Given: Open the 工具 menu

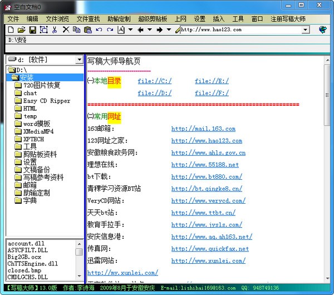Looking at the screenshot, I should tap(238, 19).
